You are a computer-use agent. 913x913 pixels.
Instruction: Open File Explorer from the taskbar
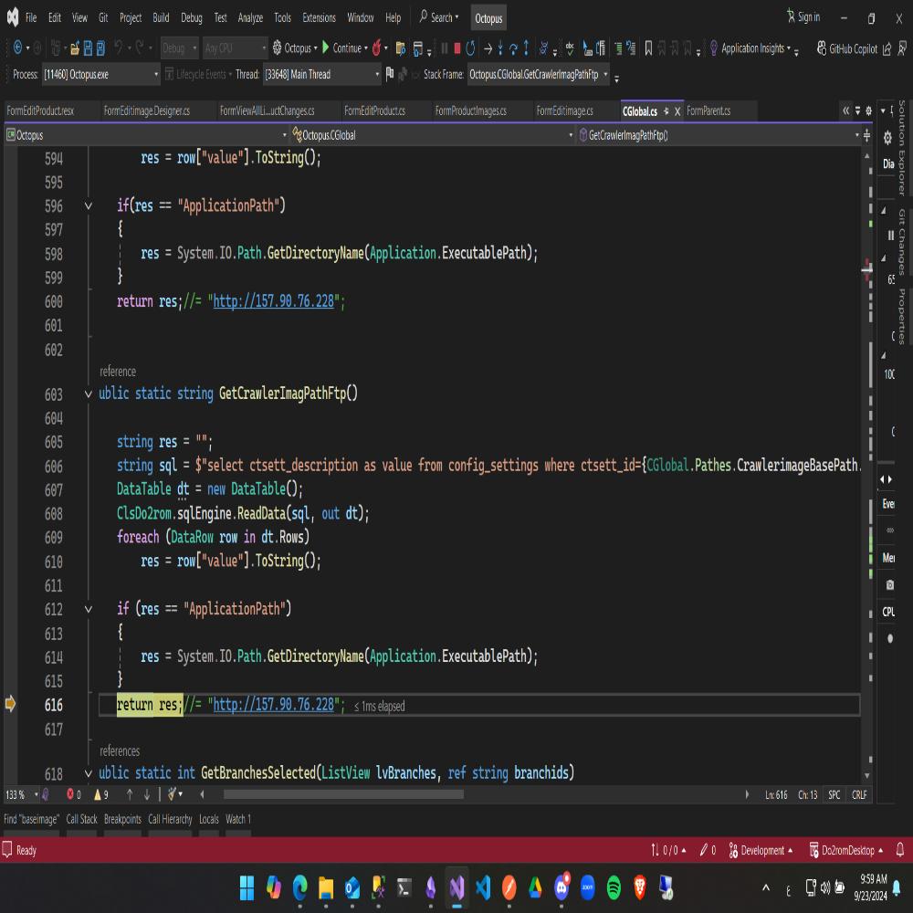326,887
